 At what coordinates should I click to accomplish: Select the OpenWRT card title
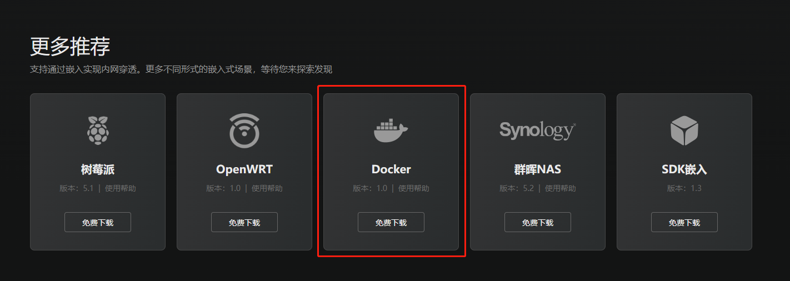point(244,169)
